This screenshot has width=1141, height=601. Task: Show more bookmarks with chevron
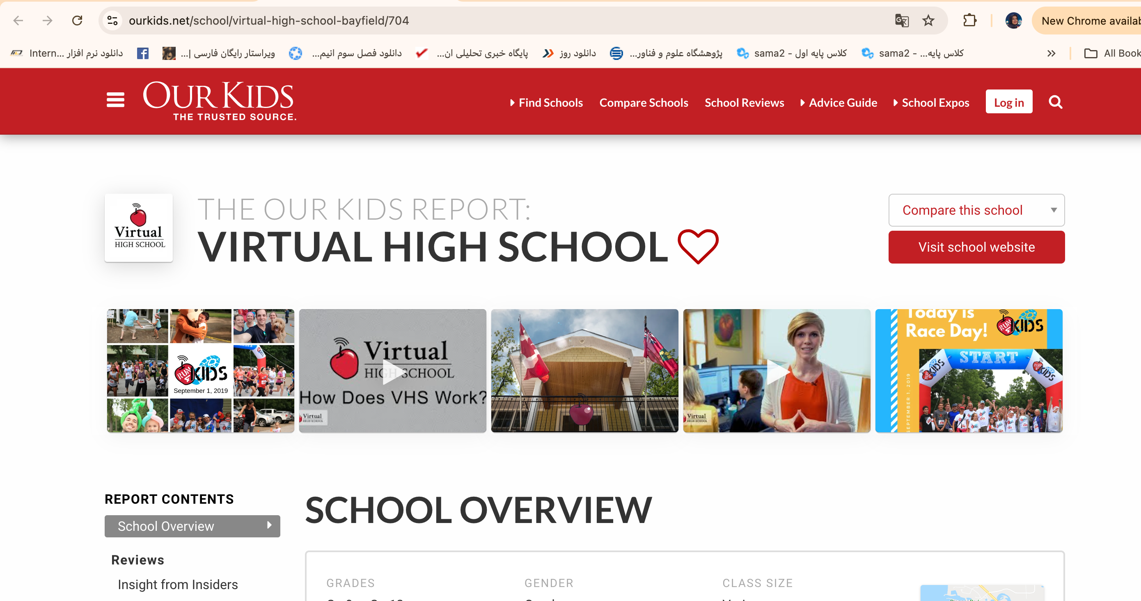click(x=1051, y=54)
